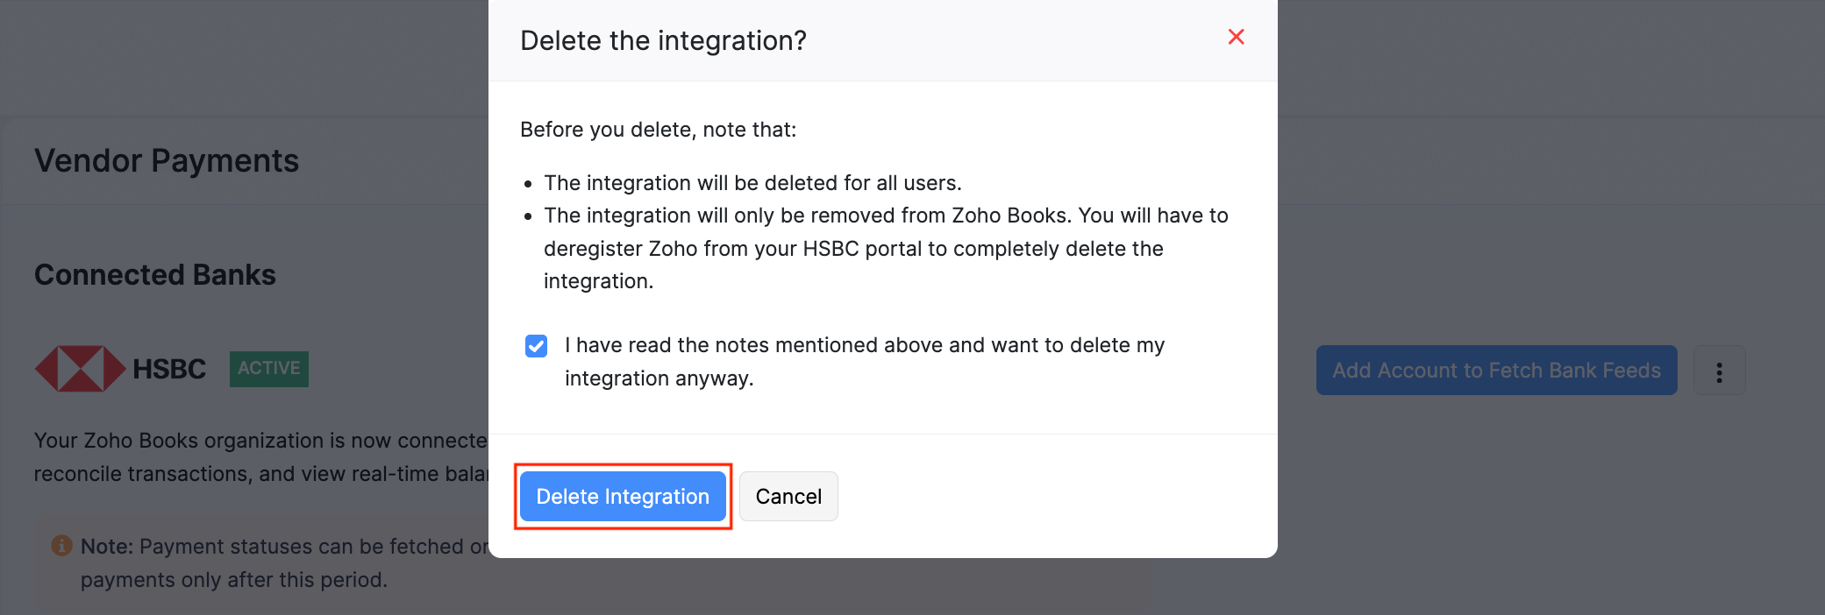This screenshot has width=1825, height=615.
Task: Select the green ACTIVE status badge
Action: [x=268, y=368]
